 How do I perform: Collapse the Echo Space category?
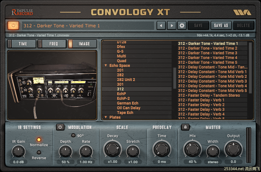click(106, 65)
